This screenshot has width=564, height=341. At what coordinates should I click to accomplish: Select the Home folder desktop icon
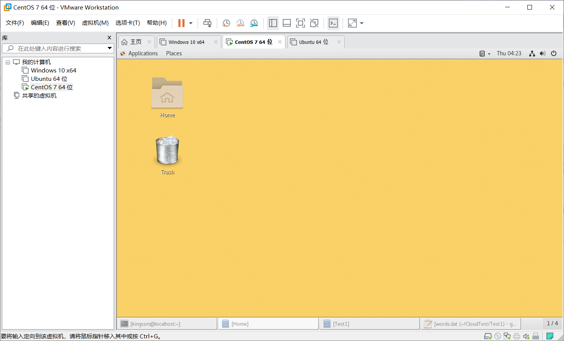(167, 97)
